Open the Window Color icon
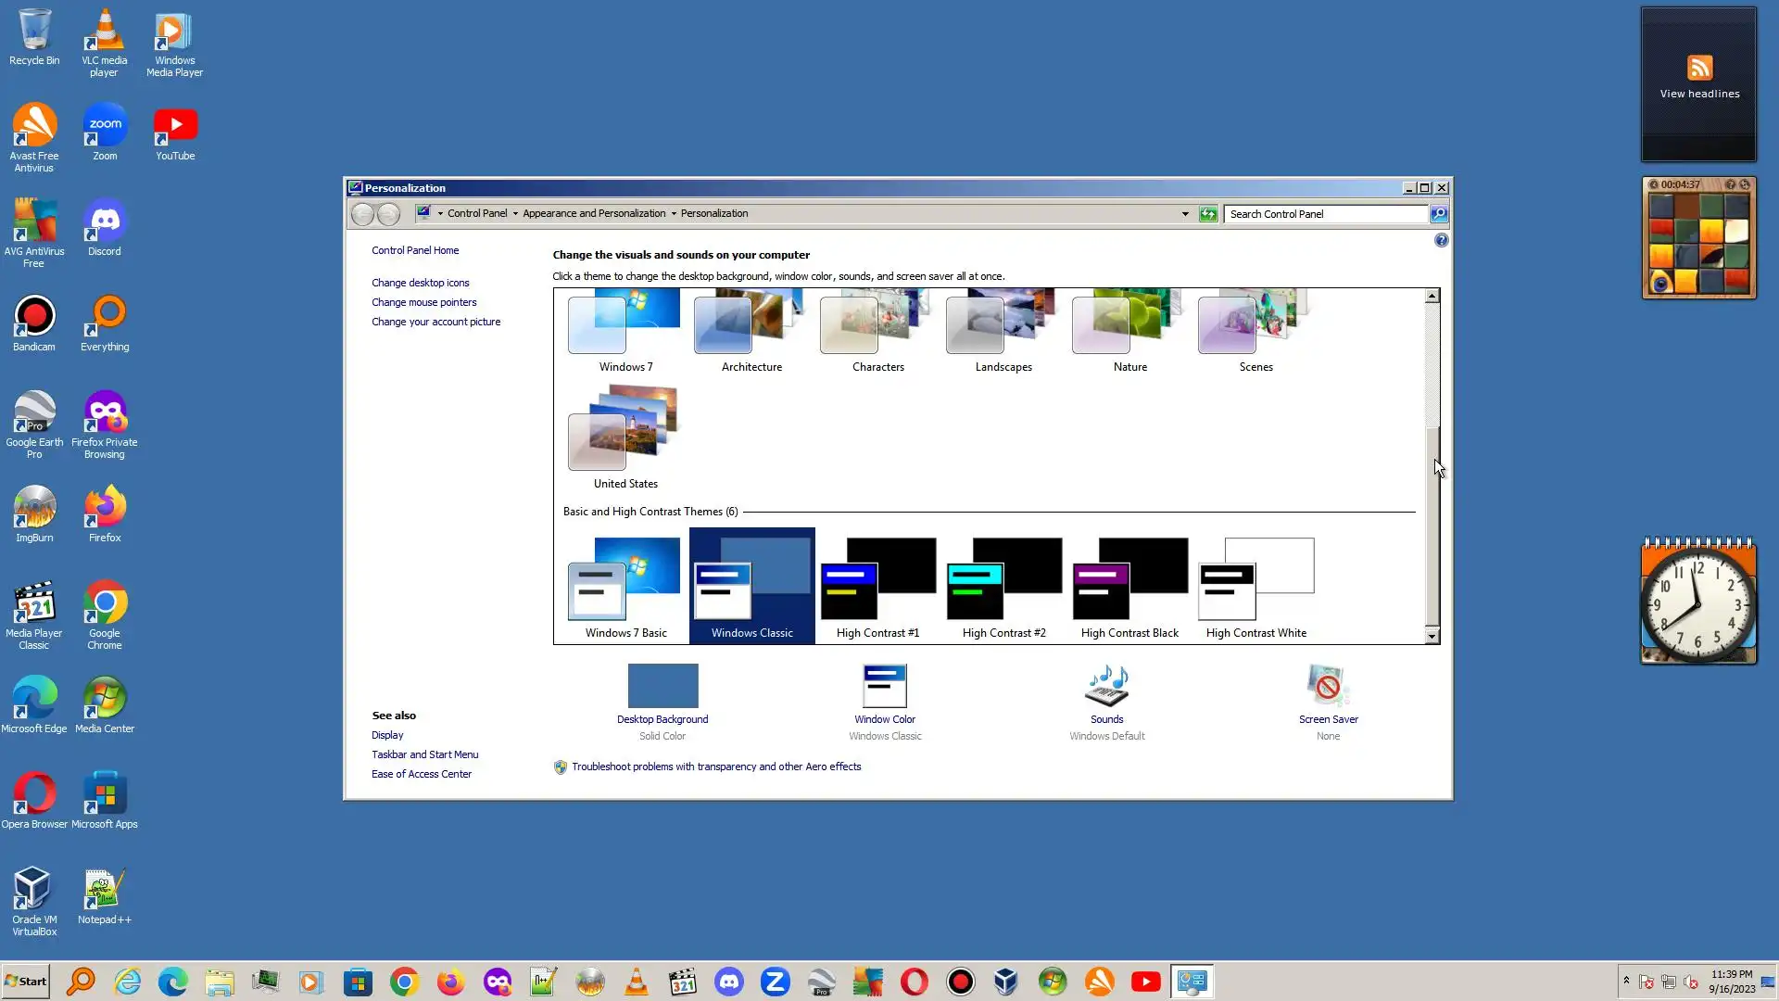Viewport: 1779px width, 1001px height. (884, 687)
